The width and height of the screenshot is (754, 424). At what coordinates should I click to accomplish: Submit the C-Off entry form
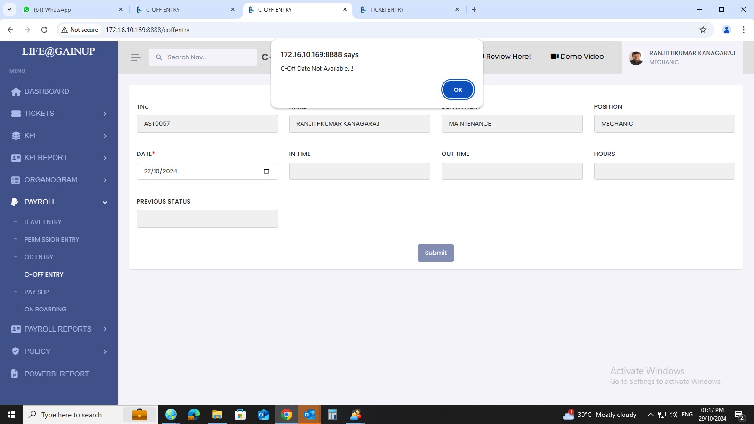pos(435,253)
